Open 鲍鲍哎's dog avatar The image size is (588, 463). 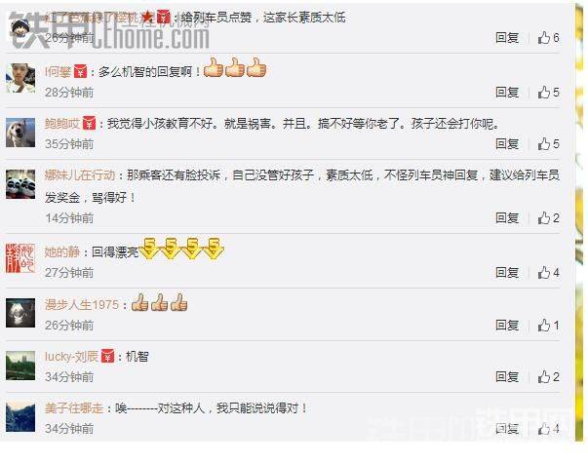click(20, 133)
